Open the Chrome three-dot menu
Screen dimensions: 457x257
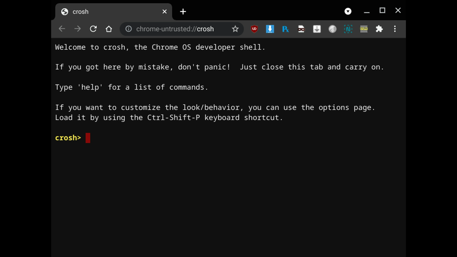(395, 29)
